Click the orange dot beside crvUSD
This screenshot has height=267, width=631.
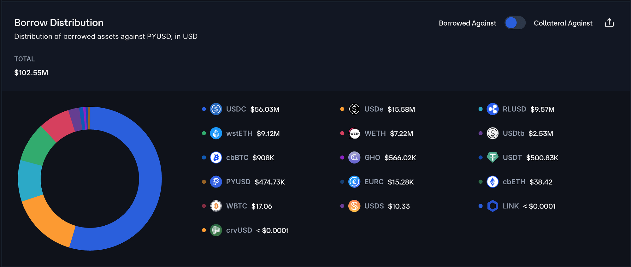tap(204, 230)
